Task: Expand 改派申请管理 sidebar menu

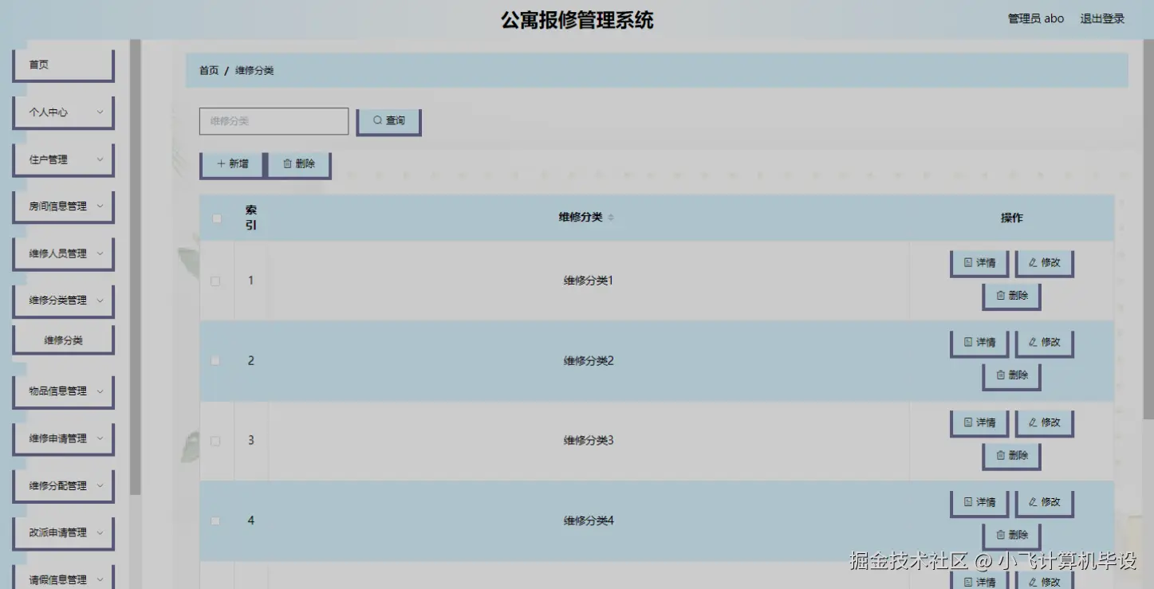Action: [x=63, y=532]
